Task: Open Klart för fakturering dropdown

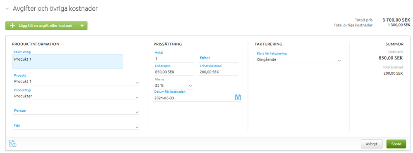Action: 298,60
